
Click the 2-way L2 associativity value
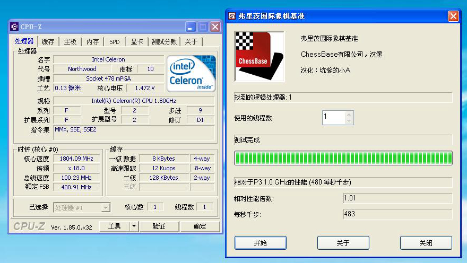(202, 178)
